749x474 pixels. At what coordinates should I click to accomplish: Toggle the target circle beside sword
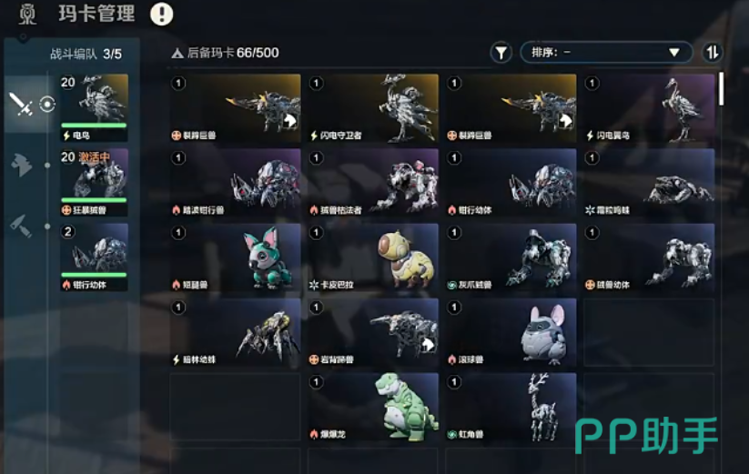point(47,104)
